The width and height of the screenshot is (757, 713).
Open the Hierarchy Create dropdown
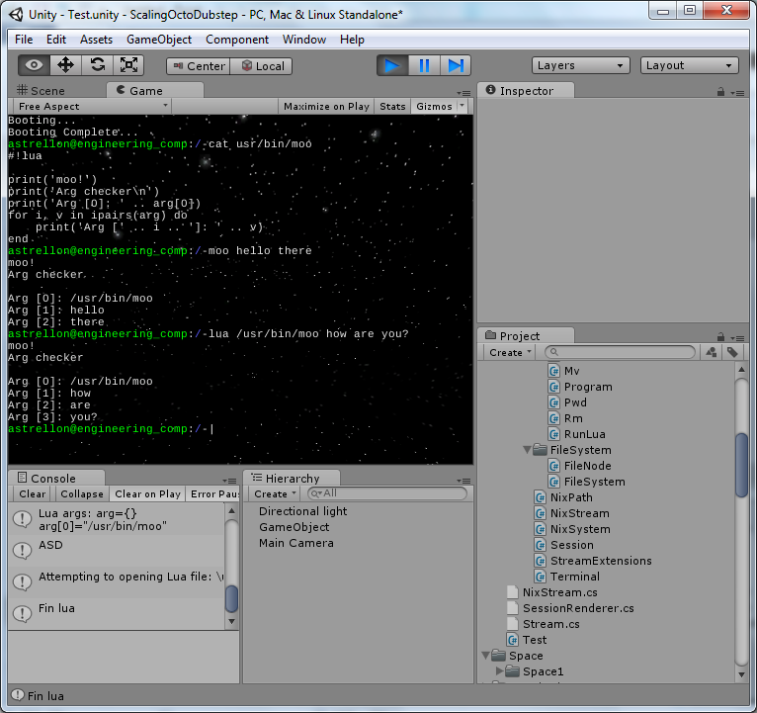click(275, 494)
